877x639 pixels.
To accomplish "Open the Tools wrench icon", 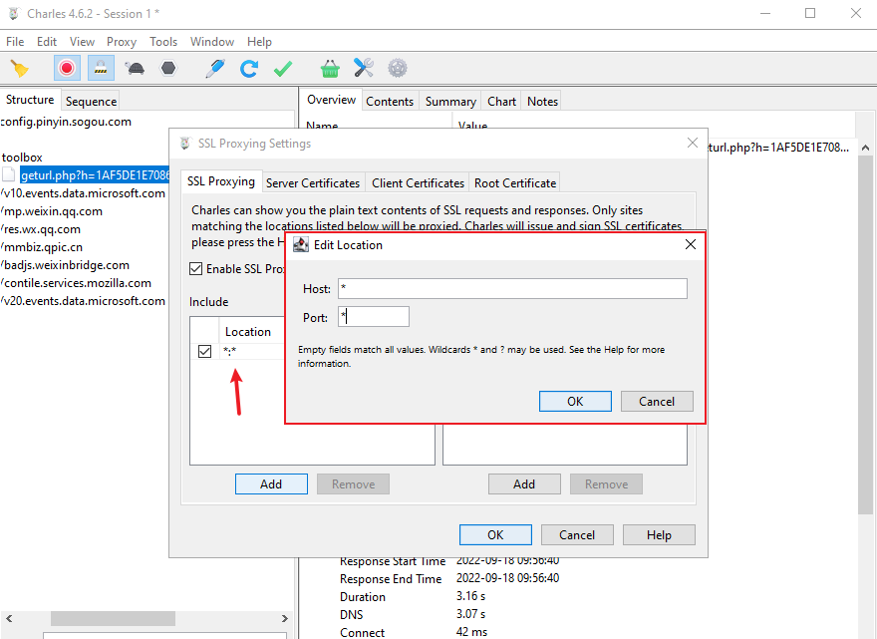I will pos(364,68).
